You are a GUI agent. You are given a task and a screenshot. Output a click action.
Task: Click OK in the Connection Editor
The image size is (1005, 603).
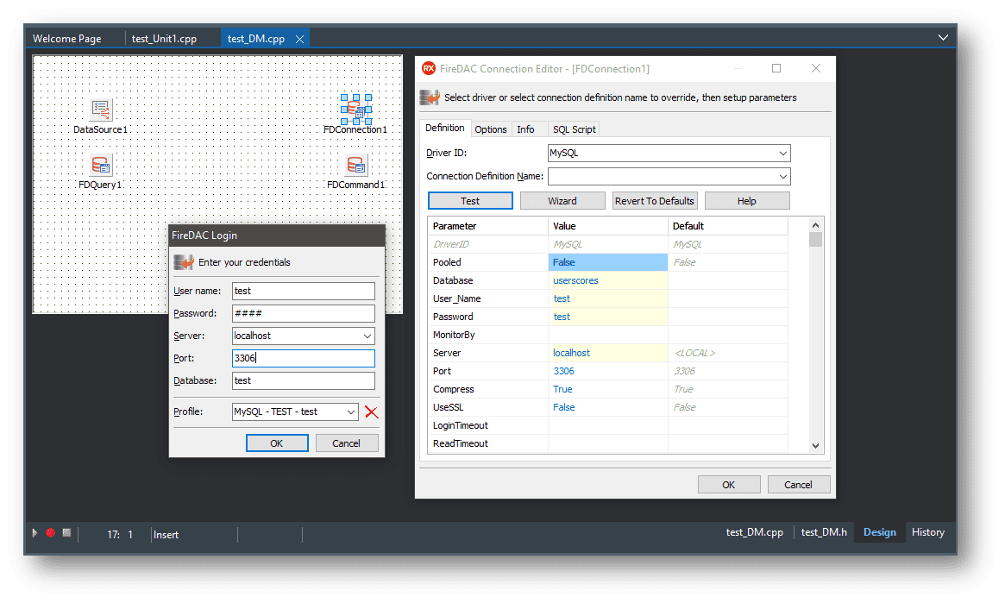pyautogui.click(x=729, y=485)
